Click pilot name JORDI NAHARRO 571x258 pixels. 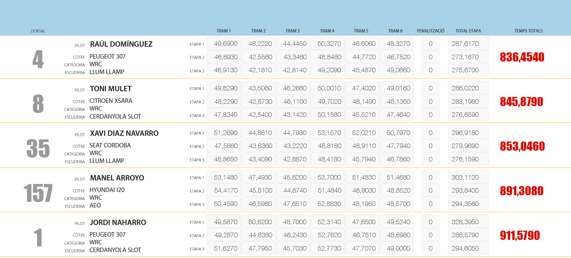118,223
